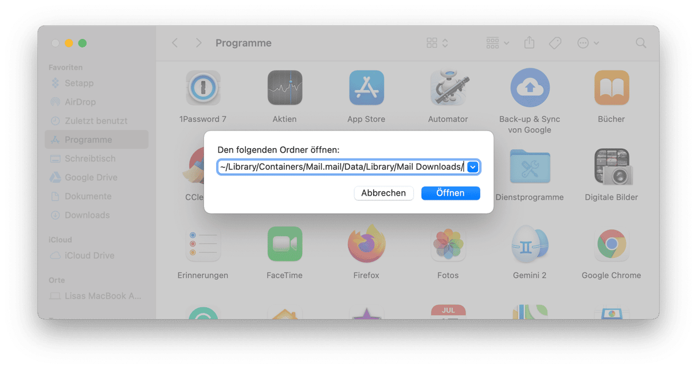Screen dimensions: 697x369
Task: Select the Aktien stocks app icon
Action: pyautogui.click(x=285, y=88)
